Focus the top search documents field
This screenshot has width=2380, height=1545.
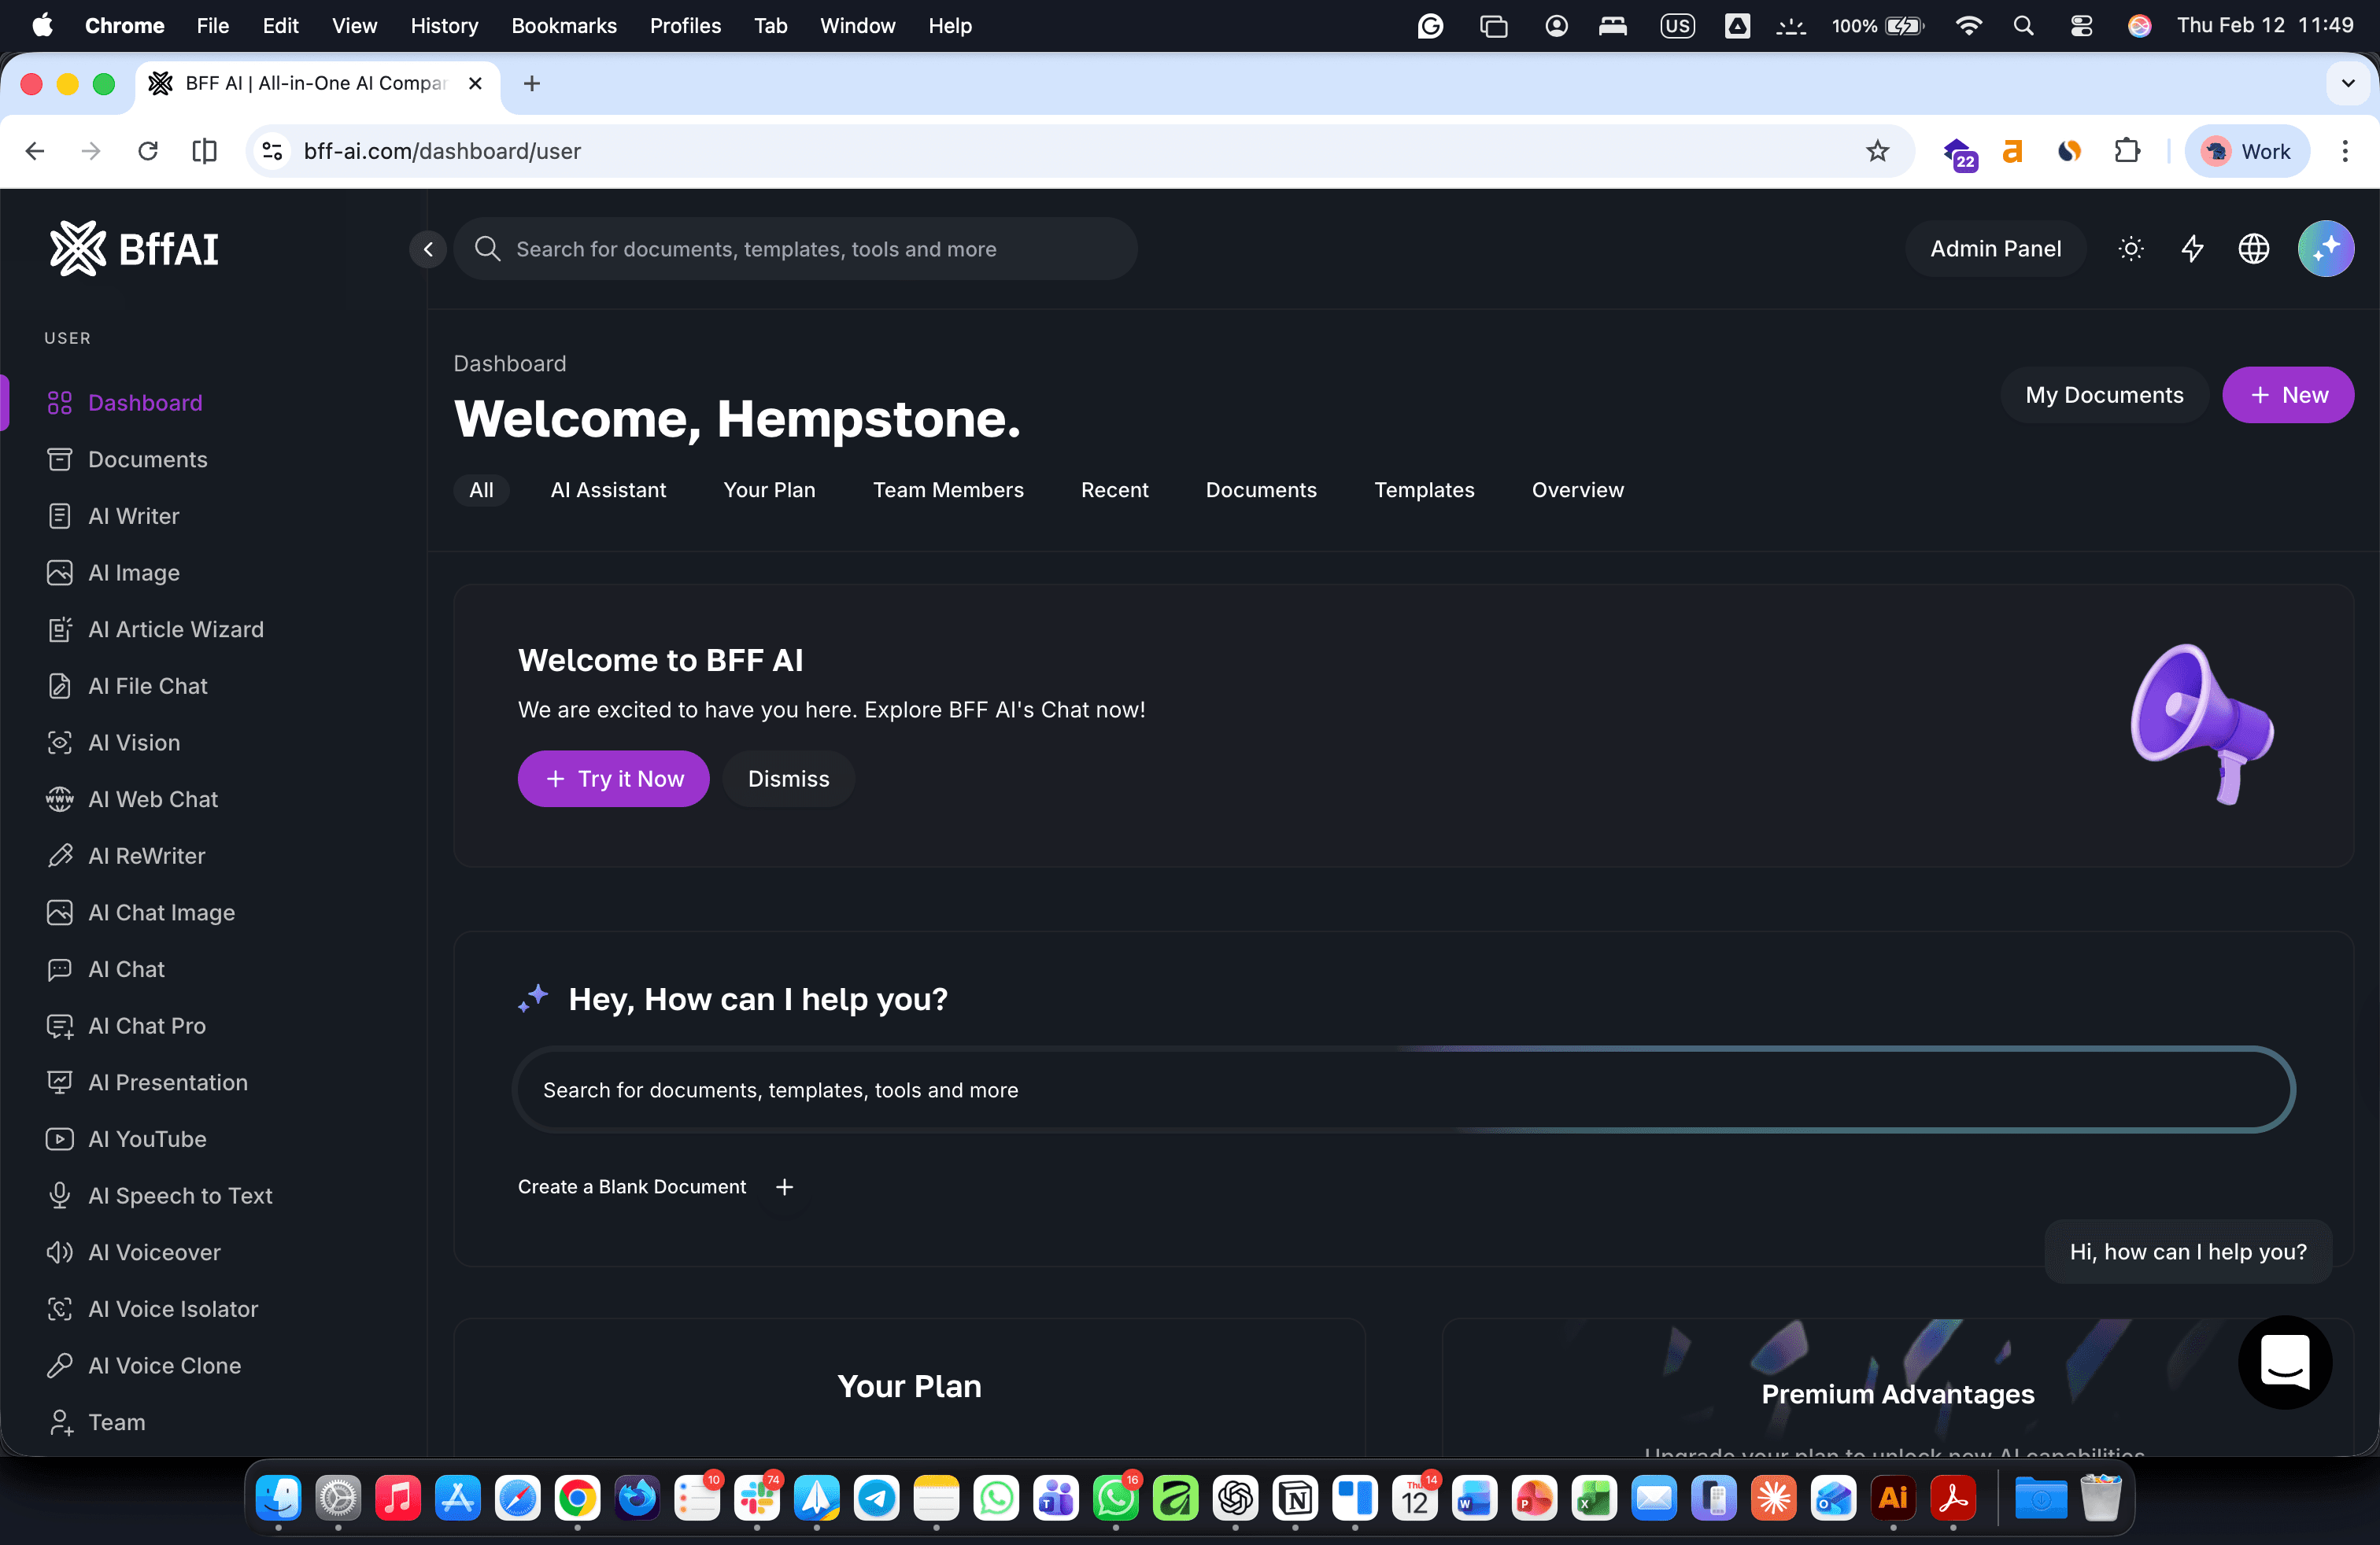tap(795, 249)
